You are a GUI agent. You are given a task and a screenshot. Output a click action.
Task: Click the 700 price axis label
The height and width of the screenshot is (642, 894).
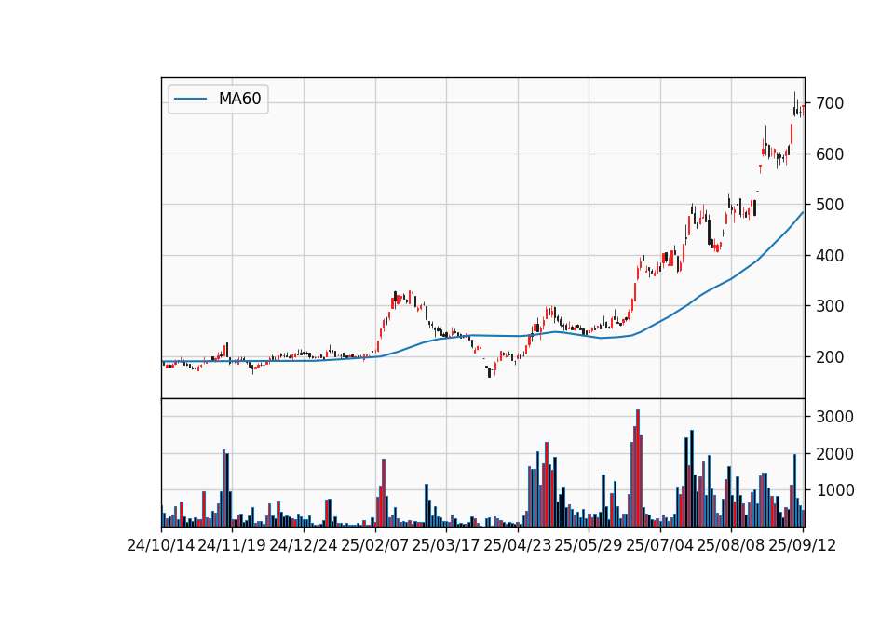830,103
